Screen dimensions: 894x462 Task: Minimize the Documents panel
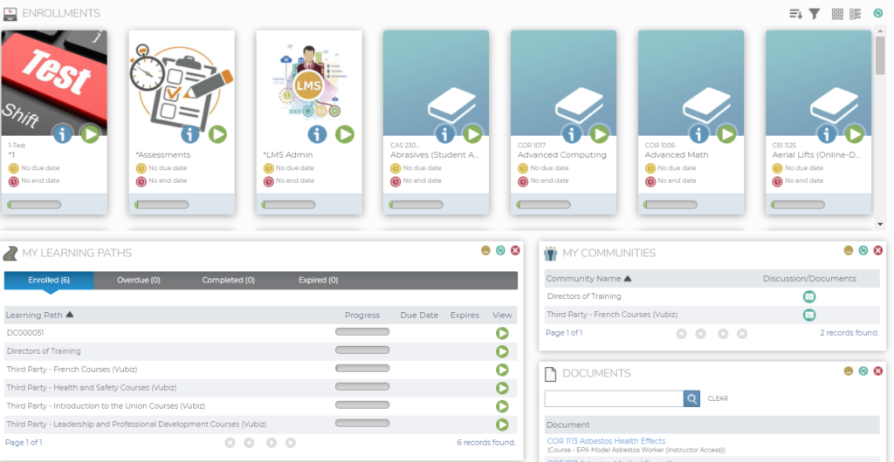point(849,371)
